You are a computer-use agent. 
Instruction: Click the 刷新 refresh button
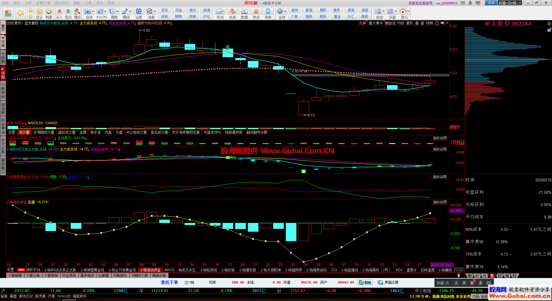[365, 283]
